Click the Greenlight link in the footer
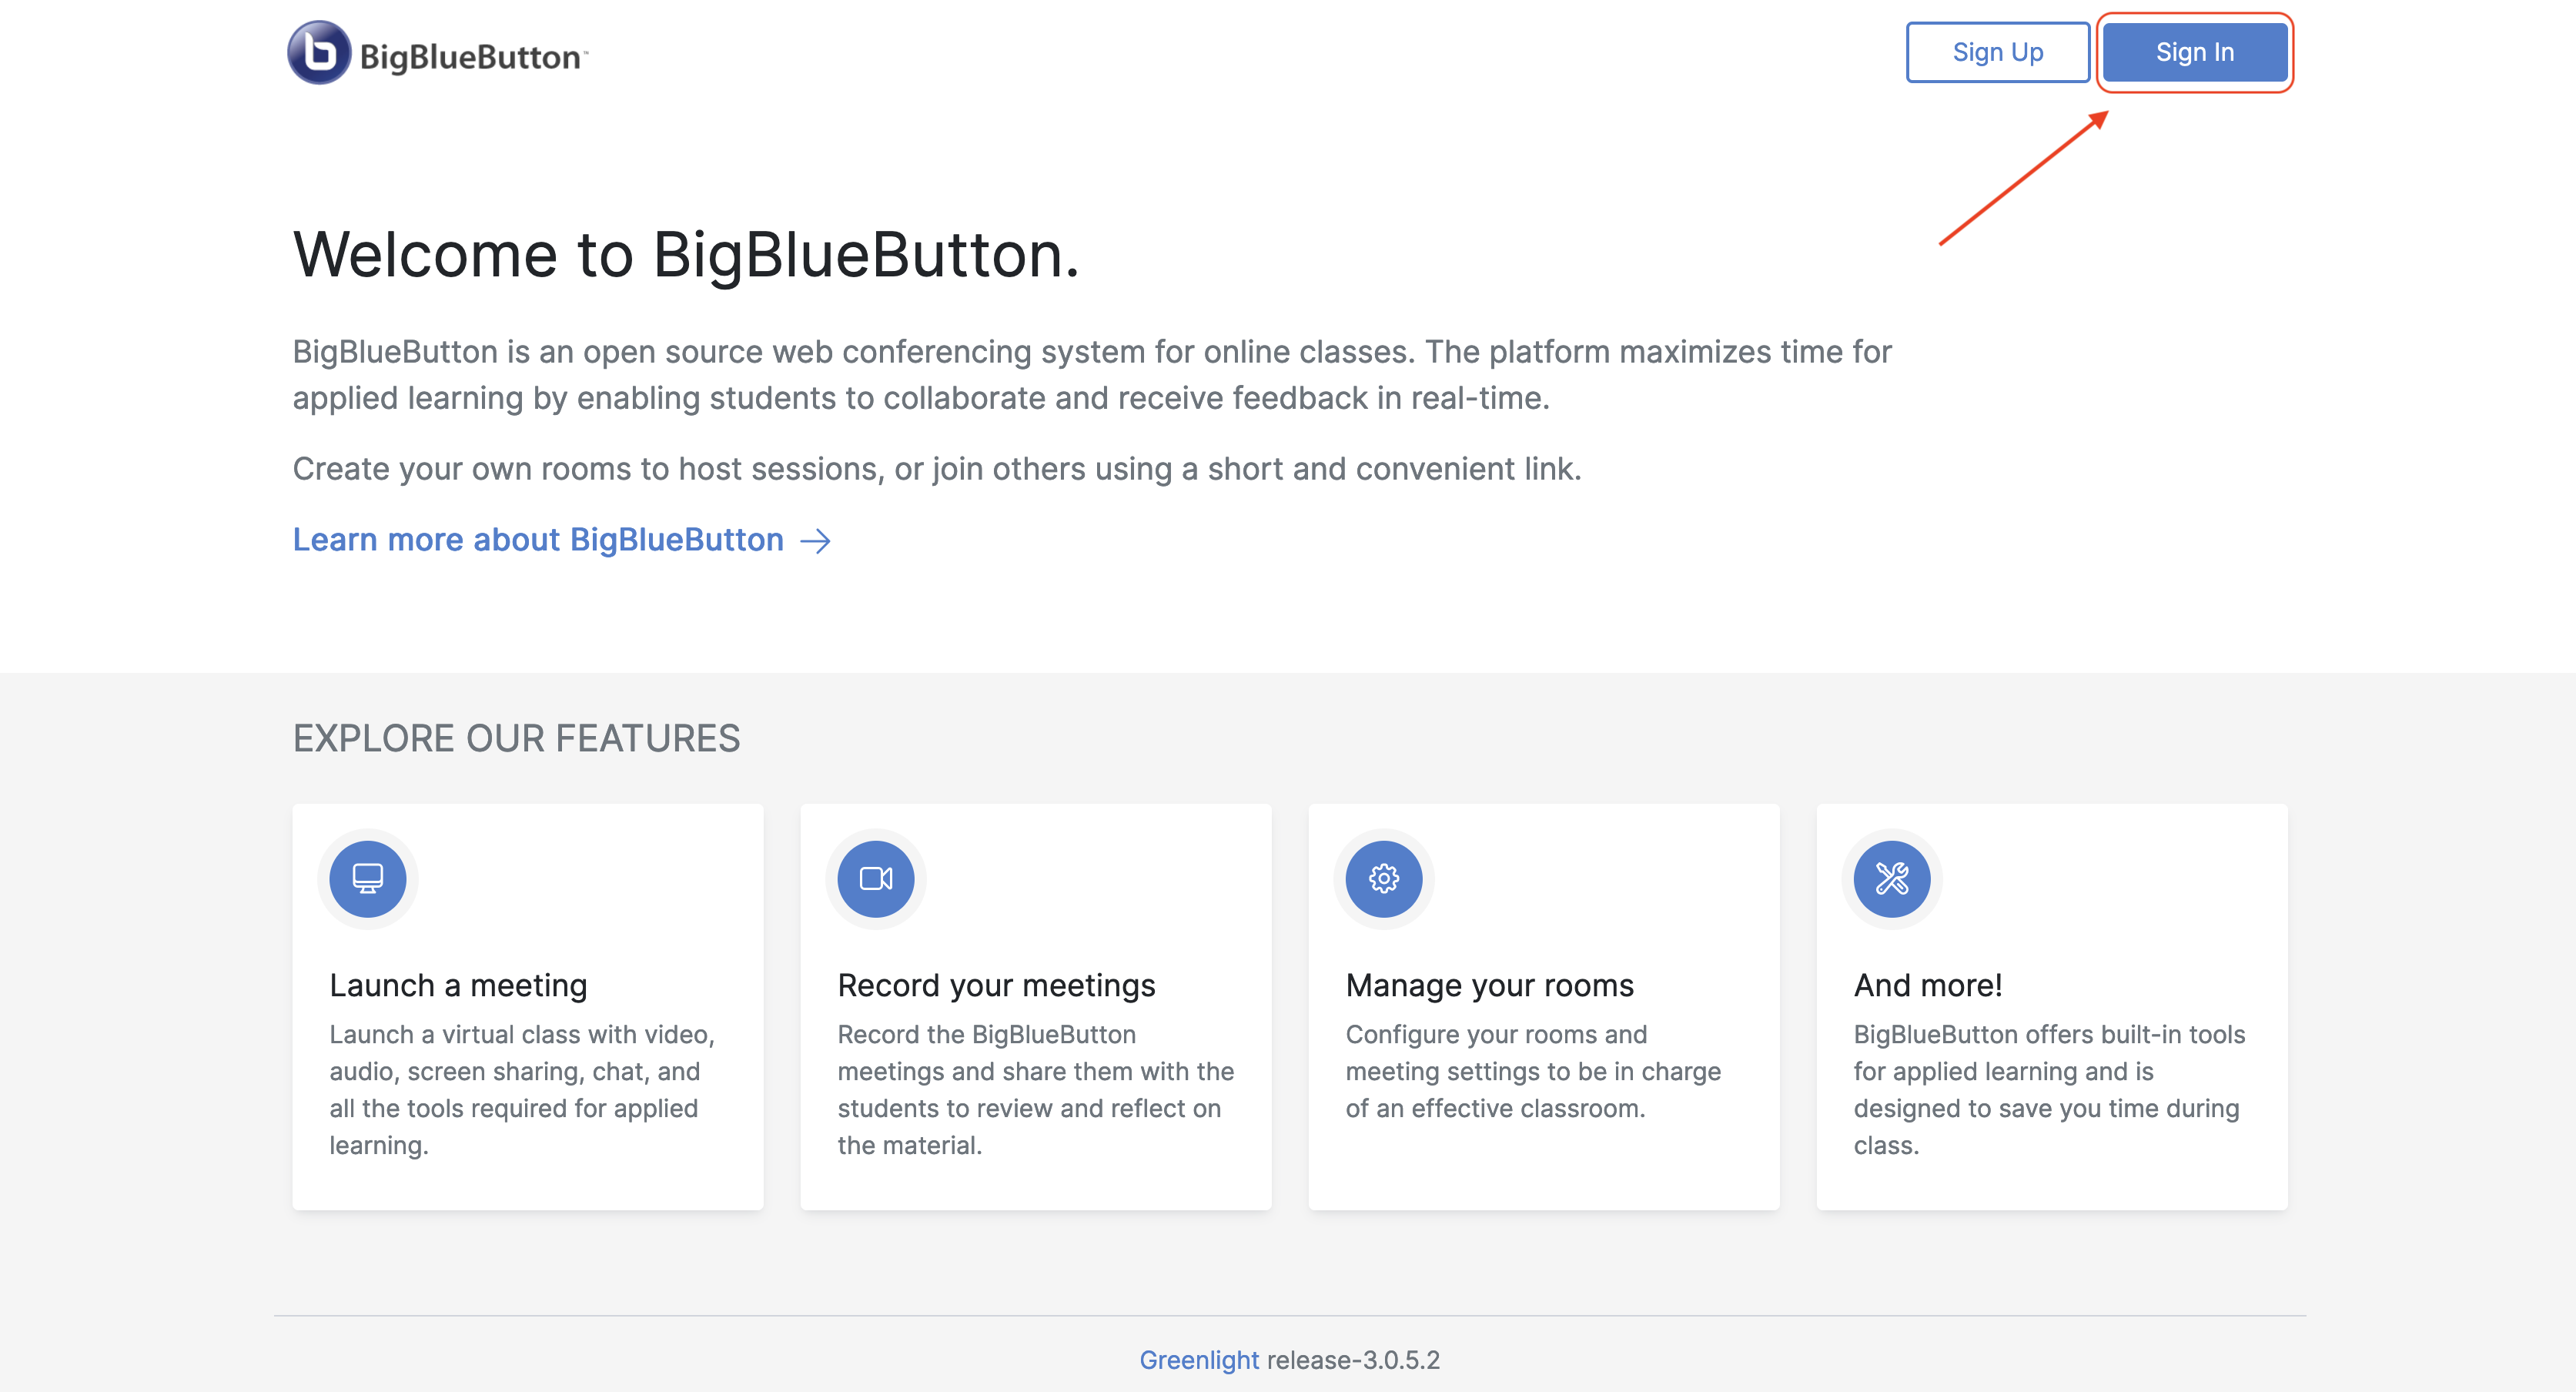Image resolution: width=2576 pixels, height=1392 pixels. click(1199, 1360)
